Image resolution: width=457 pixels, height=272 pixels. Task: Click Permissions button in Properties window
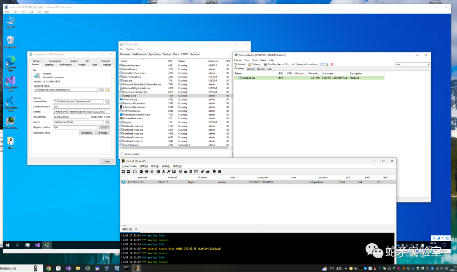coord(86,133)
